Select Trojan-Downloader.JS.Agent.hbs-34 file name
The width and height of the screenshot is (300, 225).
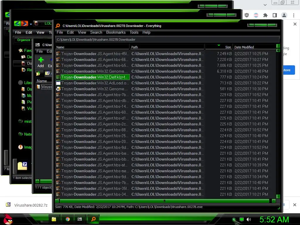[x=95, y=194]
